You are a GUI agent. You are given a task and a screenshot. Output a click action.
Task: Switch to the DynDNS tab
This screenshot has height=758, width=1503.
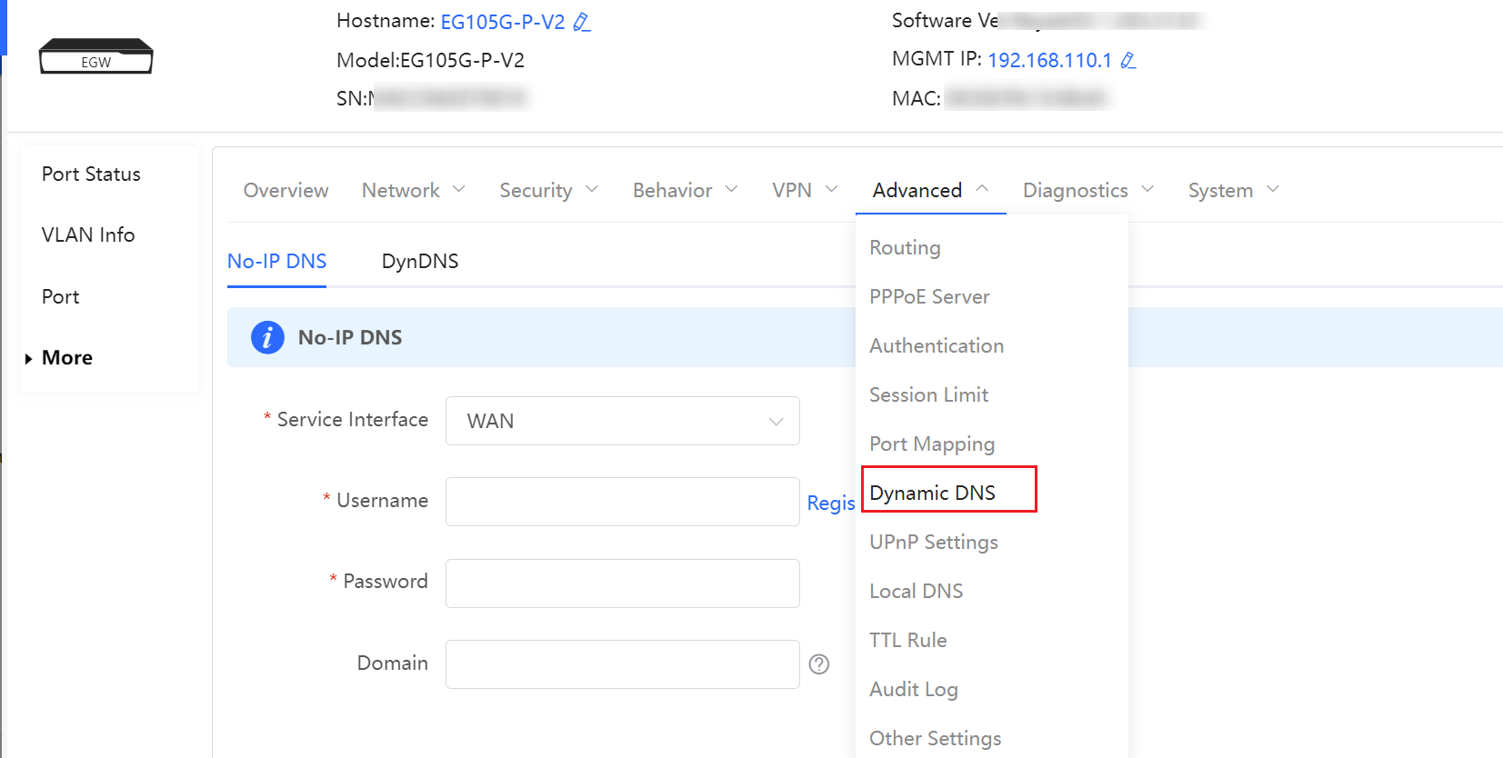[419, 261]
